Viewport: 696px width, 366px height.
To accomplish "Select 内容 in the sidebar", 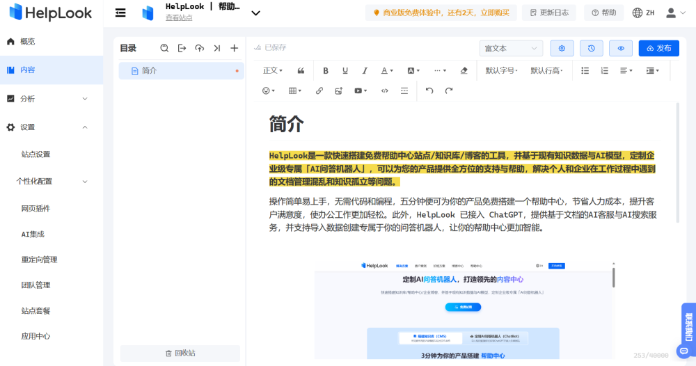I will point(52,70).
